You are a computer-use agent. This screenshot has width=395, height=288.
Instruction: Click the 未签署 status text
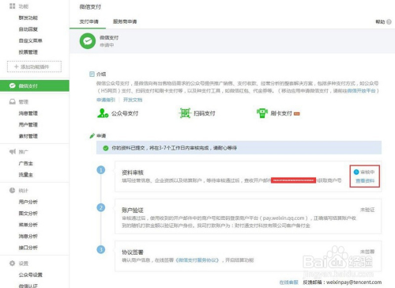tap(367, 252)
